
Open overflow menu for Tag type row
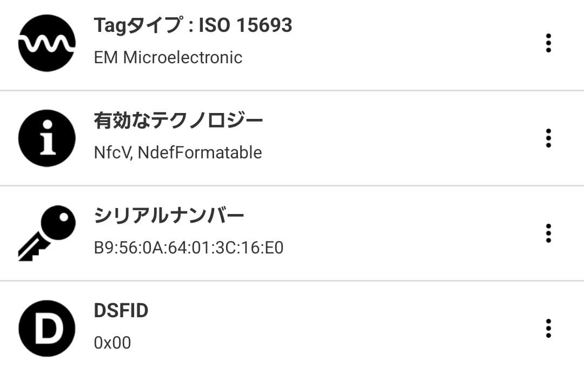pyautogui.click(x=548, y=43)
